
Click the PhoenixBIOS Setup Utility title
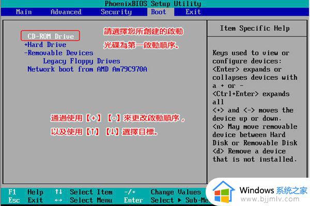pos(153,4)
